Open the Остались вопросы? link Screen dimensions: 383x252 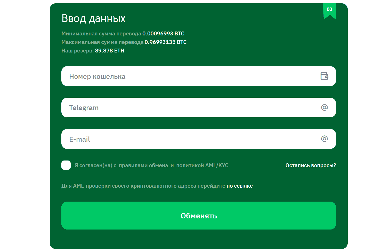(311, 165)
